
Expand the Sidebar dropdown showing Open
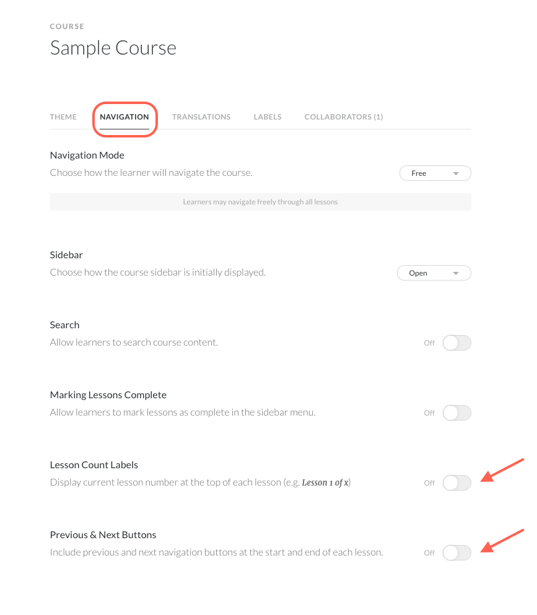point(434,273)
